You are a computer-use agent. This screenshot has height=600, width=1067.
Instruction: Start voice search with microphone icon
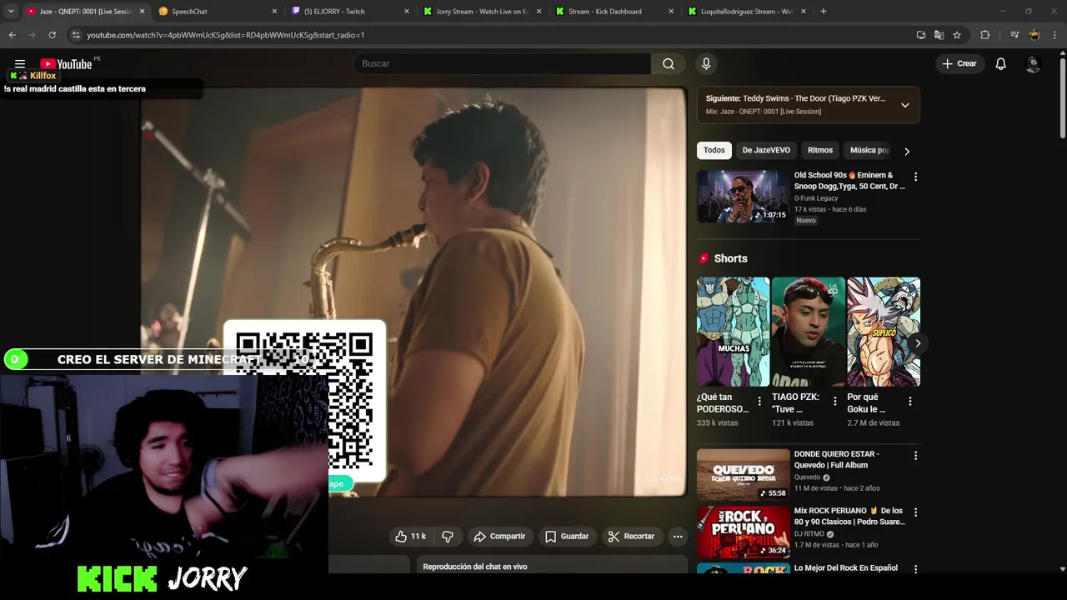[x=706, y=63]
